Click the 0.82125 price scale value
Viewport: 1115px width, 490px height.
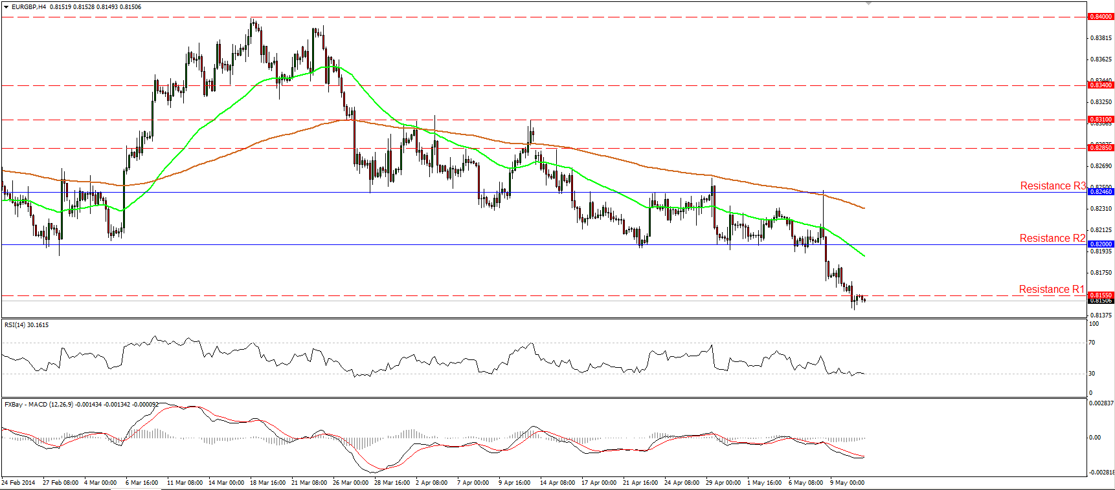click(1101, 230)
